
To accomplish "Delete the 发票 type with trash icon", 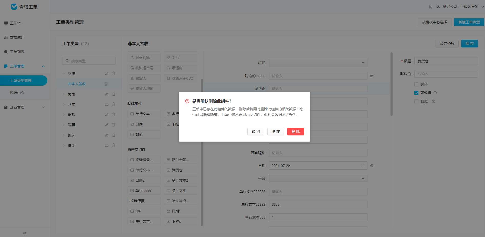I will pos(113,125).
